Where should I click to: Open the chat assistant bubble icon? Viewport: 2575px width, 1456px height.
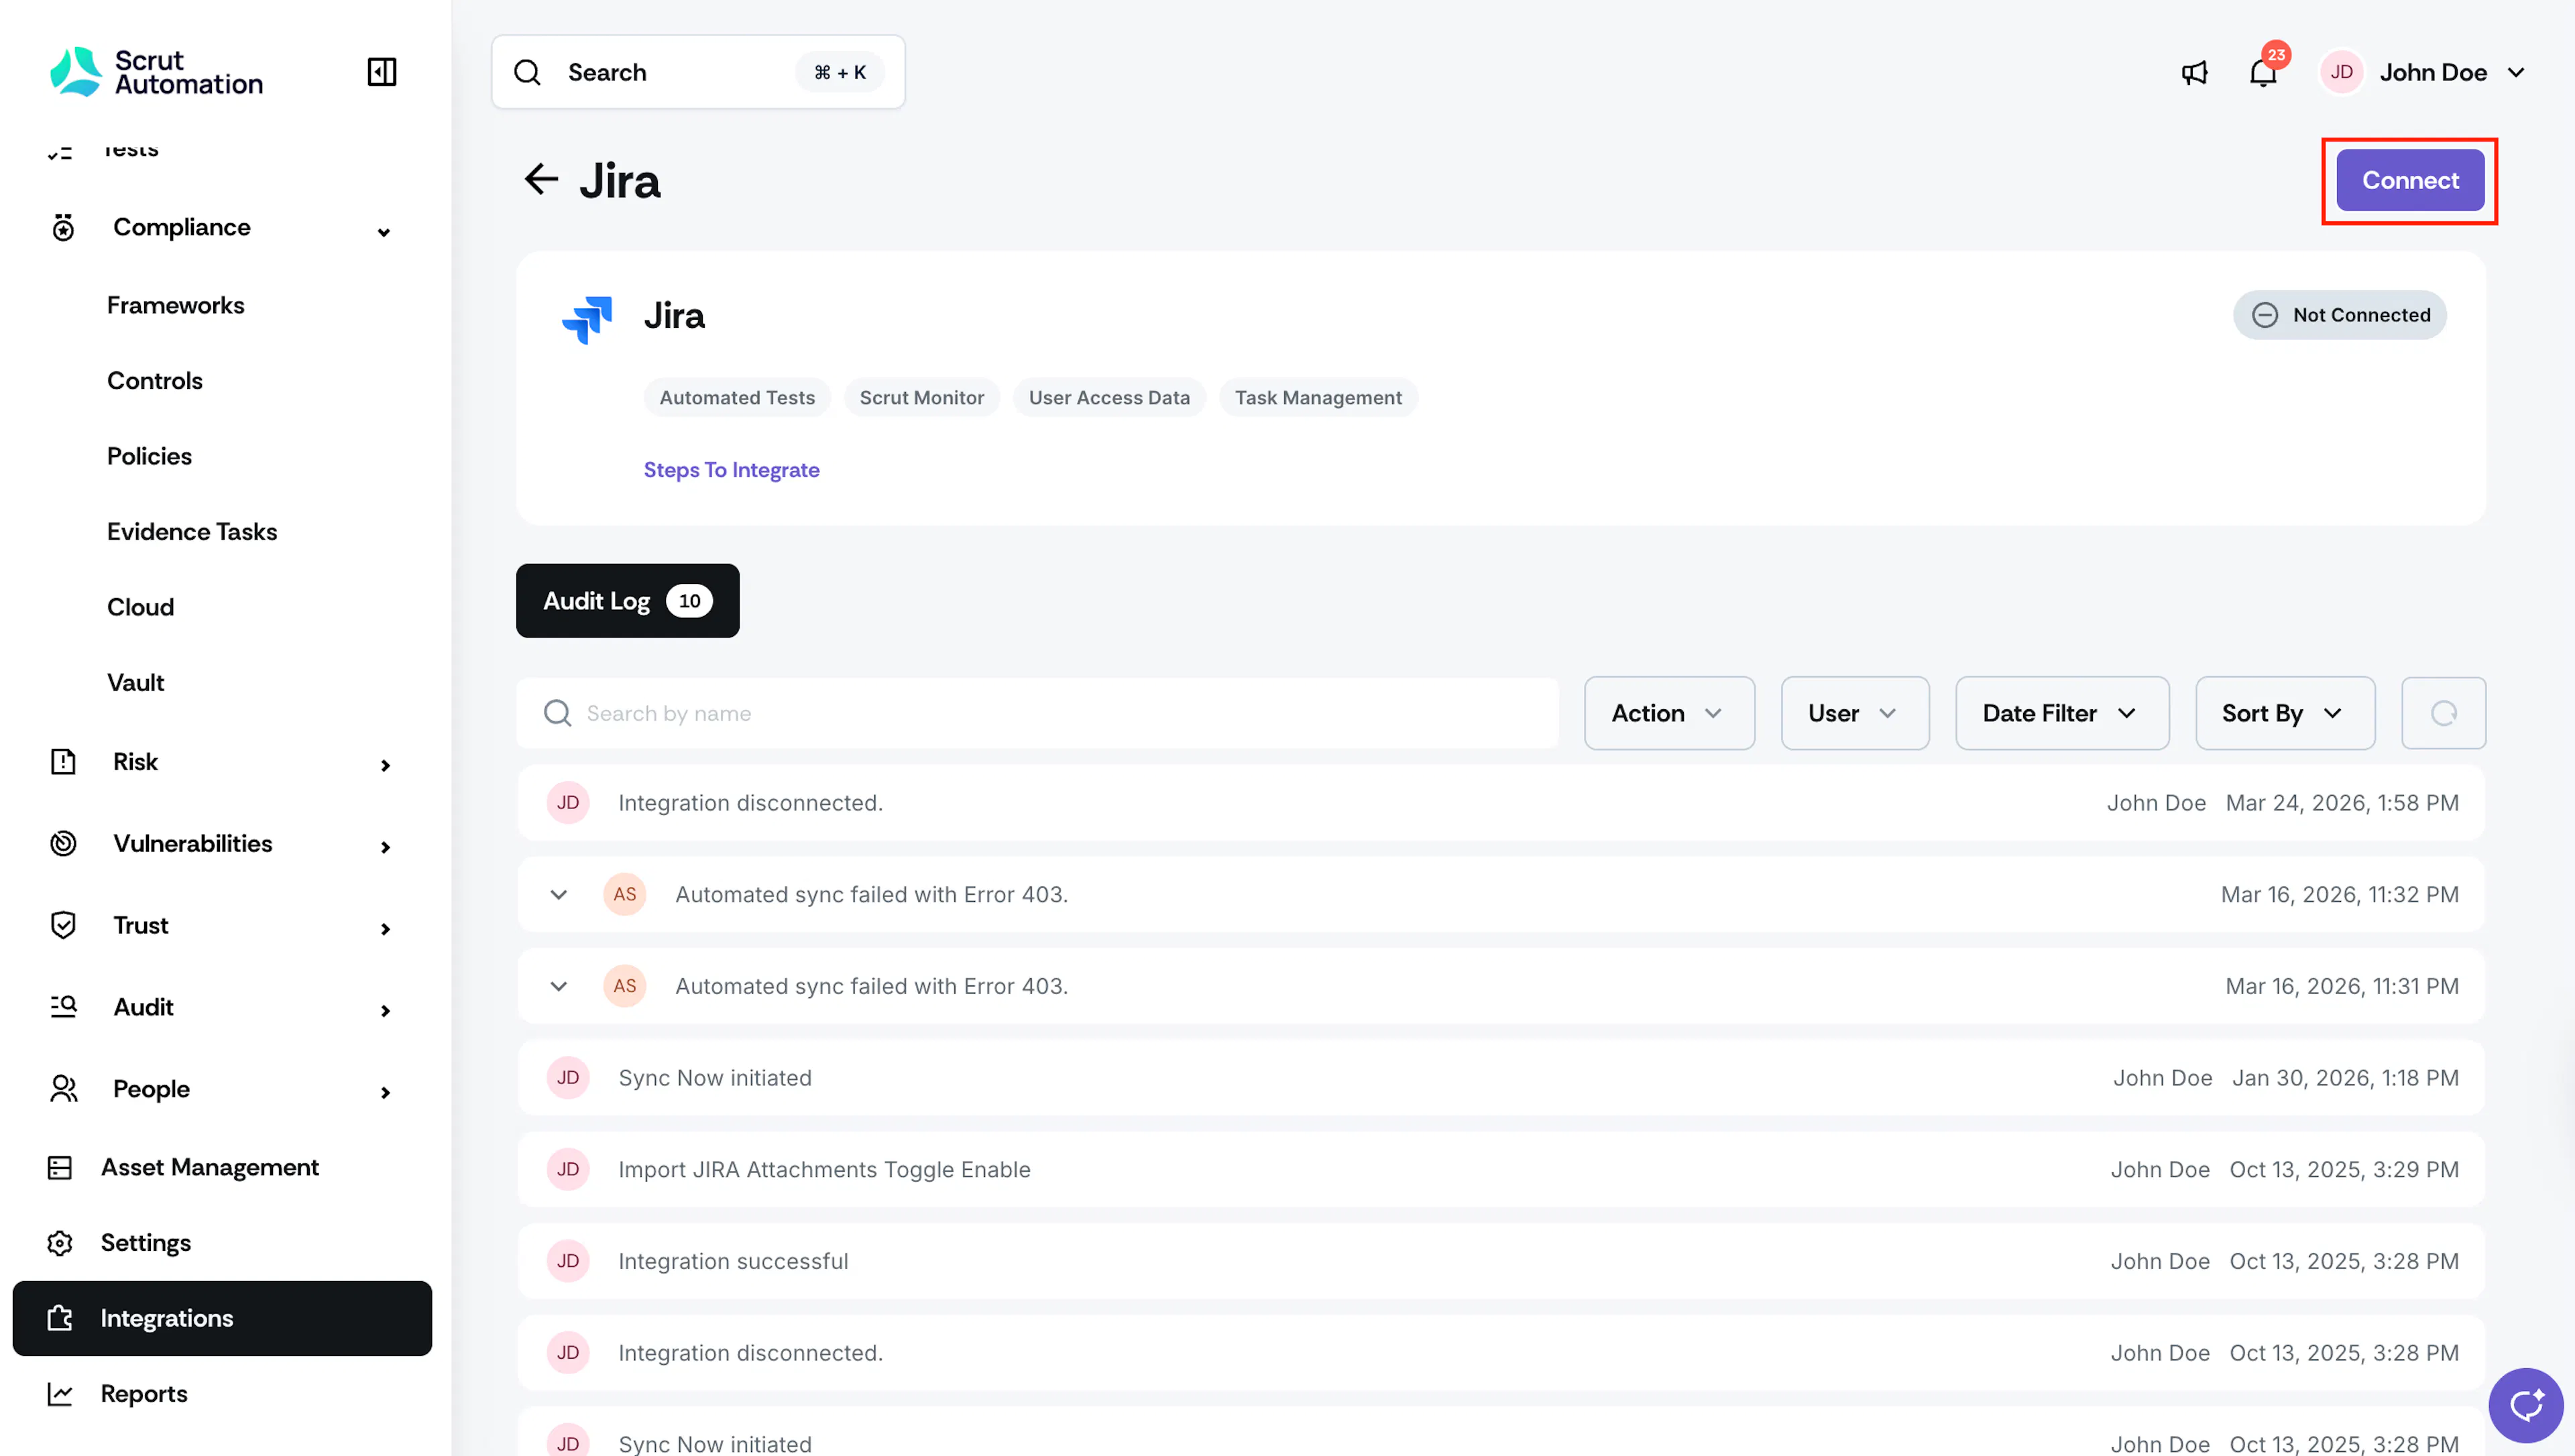[x=2525, y=1405]
